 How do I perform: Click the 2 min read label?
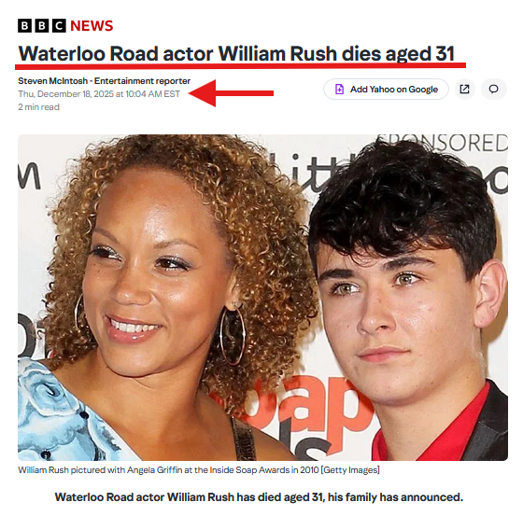[x=38, y=107]
